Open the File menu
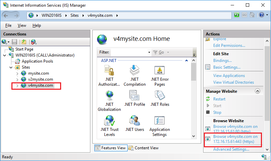 [x=8, y=25]
